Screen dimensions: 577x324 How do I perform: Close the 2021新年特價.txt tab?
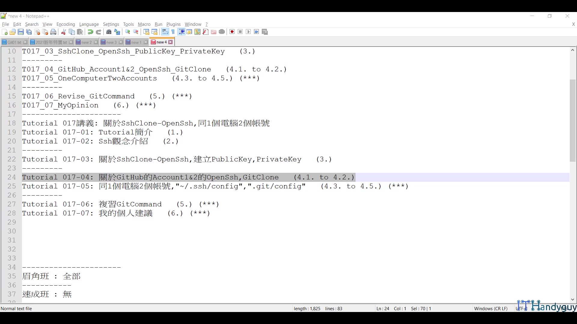click(x=71, y=42)
